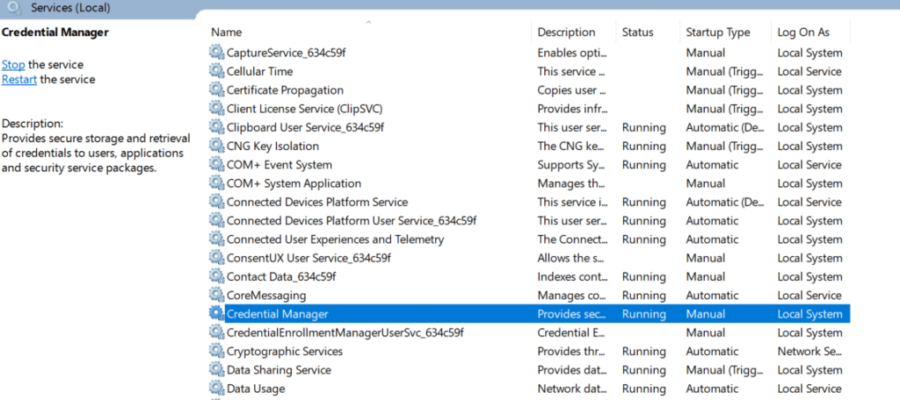900x400 pixels.
Task: Click the gear icon beside COM+ System Application
Action: [x=216, y=183]
